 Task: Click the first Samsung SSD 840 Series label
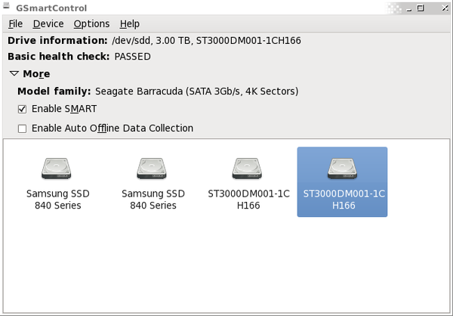(x=58, y=200)
